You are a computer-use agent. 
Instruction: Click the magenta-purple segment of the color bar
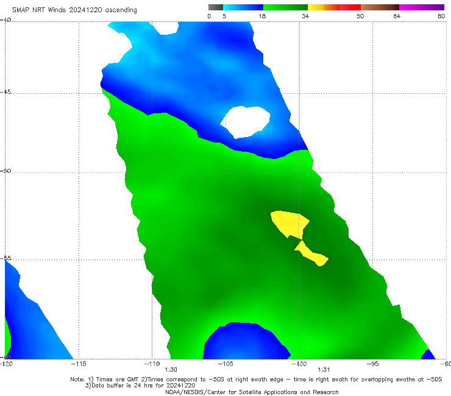pos(422,7)
